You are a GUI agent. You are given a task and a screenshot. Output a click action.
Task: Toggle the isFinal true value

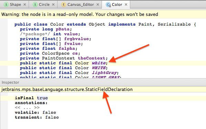tap(42, 98)
